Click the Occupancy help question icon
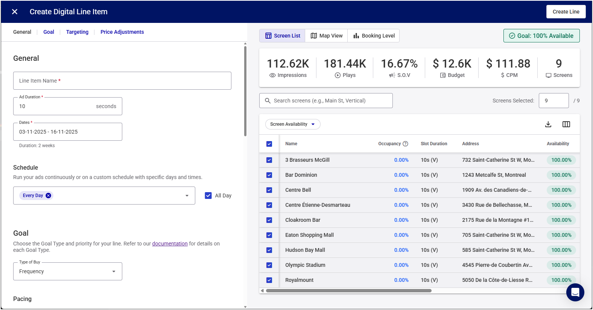Image resolution: width=593 pixels, height=310 pixels. (x=405, y=144)
